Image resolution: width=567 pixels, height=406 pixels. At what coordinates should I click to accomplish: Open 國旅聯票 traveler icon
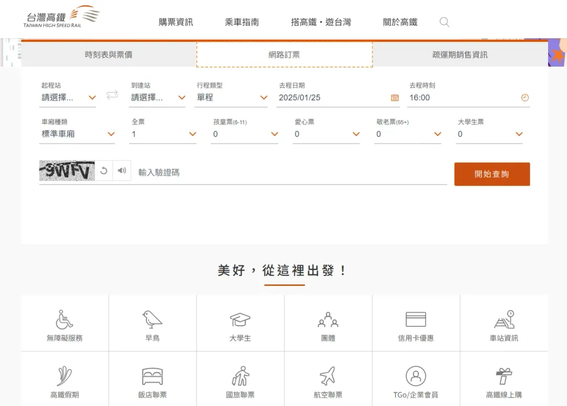pyautogui.click(x=240, y=376)
